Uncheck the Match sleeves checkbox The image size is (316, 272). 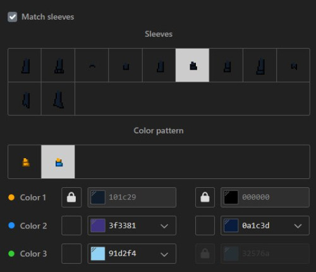pyautogui.click(x=12, y=17)
